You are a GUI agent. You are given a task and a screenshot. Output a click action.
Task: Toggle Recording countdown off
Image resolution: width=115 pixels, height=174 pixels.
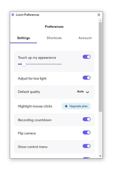tap(87, 119)
